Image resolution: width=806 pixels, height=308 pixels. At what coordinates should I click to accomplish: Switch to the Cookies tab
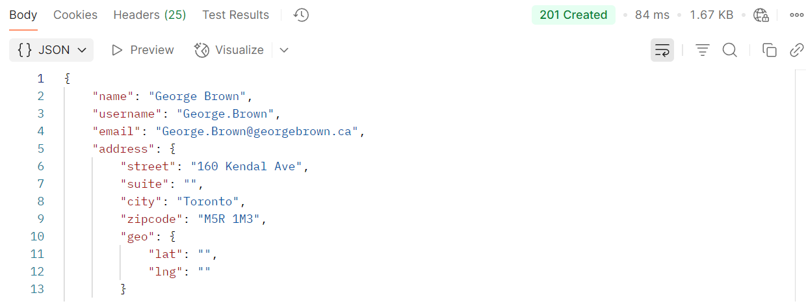pyautogui.click(x=75, y=15)
